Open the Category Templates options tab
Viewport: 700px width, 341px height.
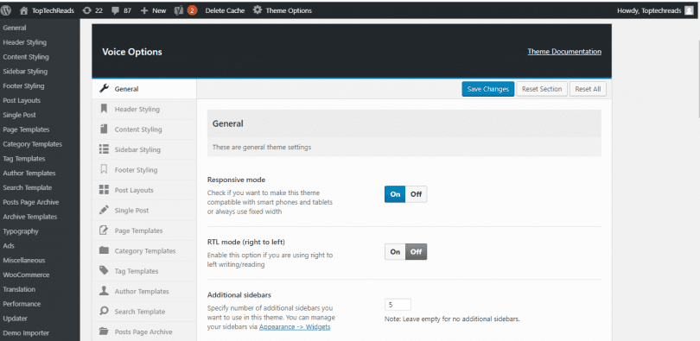click(144, 250)
